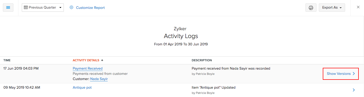
Task: Open the Payment Received link
Action: [x=88, y=69]
